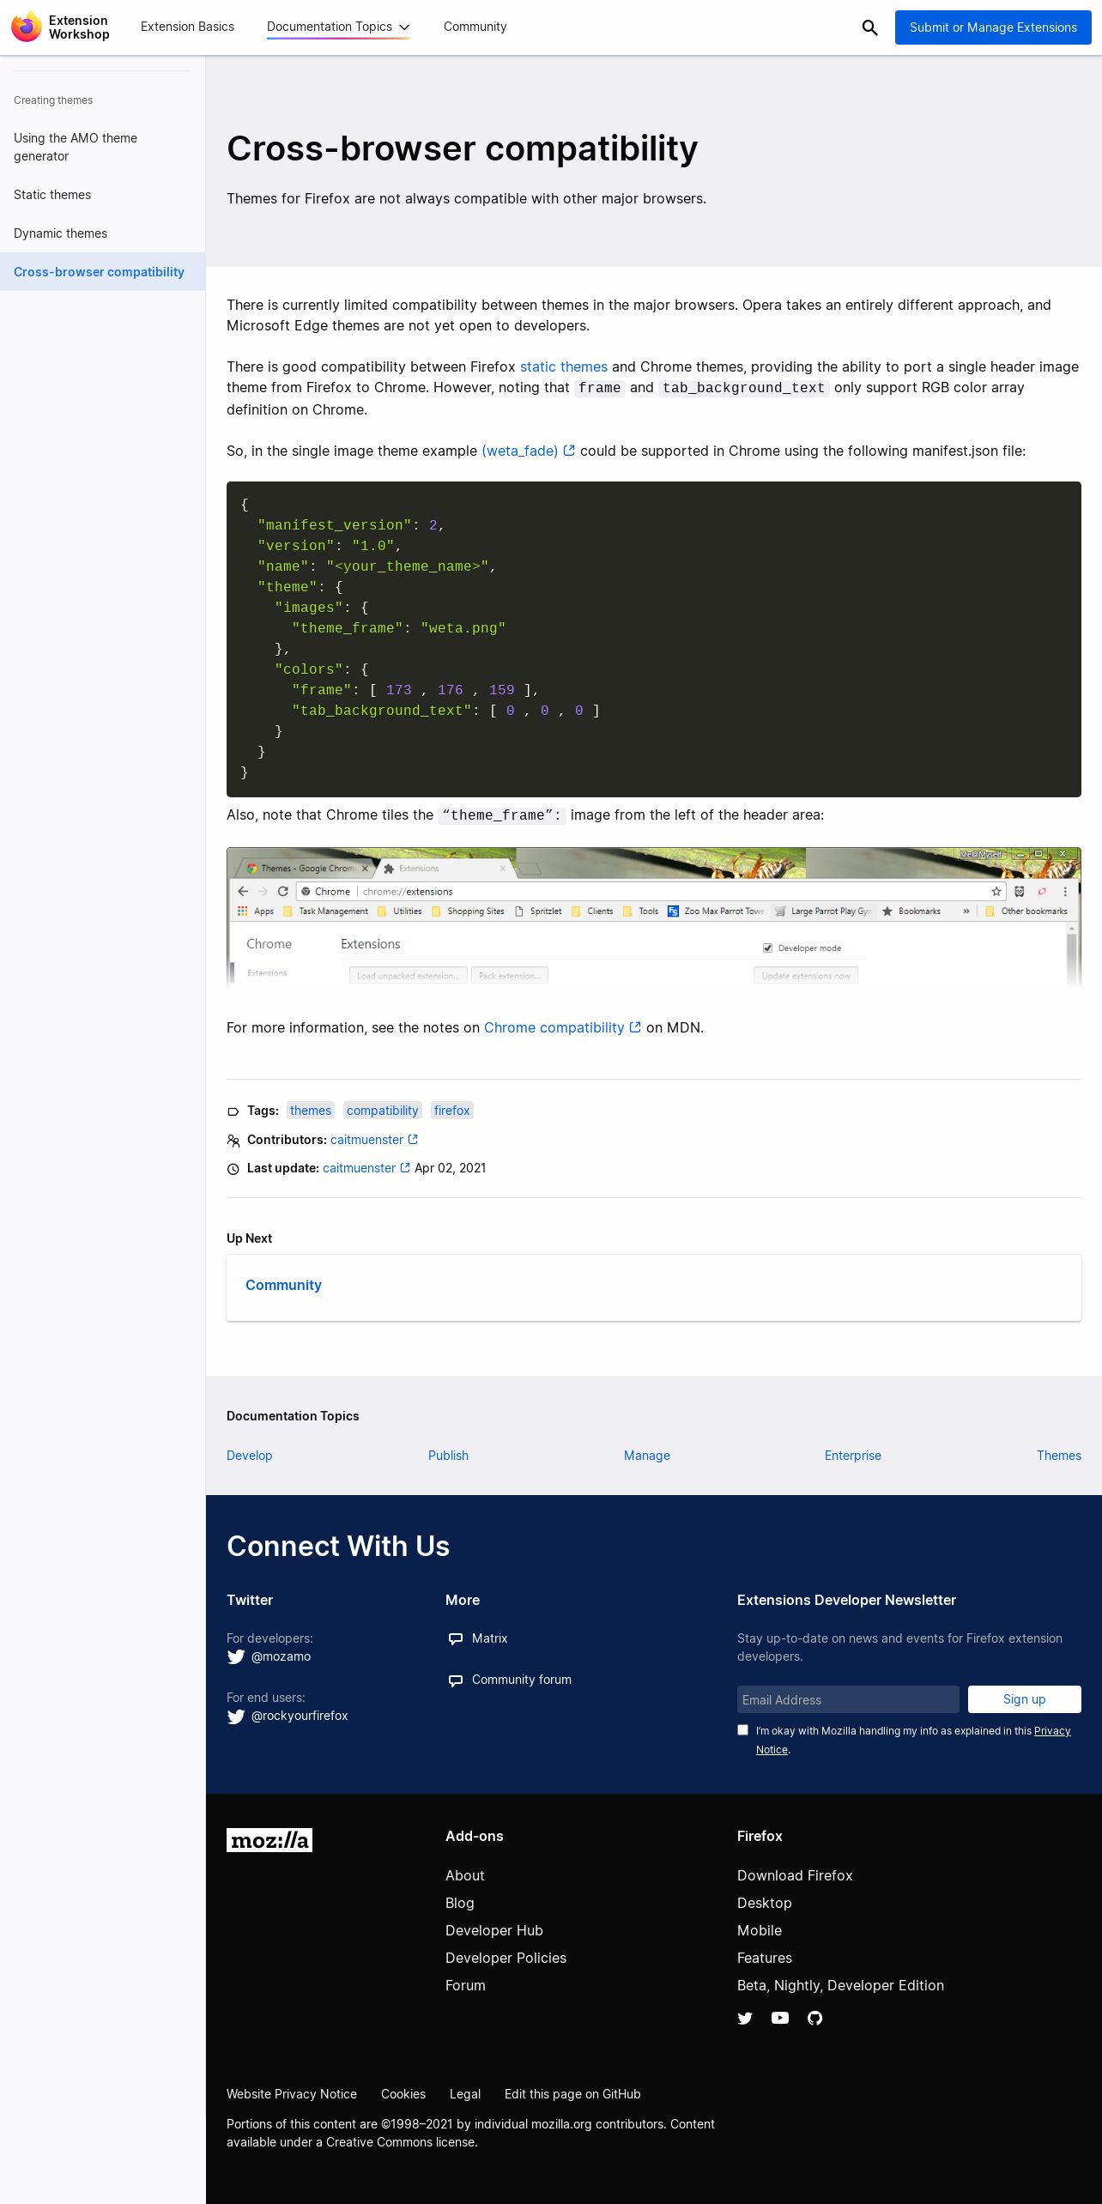1102x2204 pixels.
Task: Open the Add-ons Forum link
Action: [465, 1985]
